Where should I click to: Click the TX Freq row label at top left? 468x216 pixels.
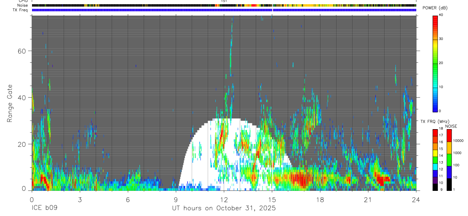coord(20,10)
